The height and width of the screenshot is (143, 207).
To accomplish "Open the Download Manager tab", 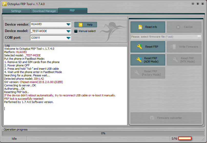I will [x=44, y=11].
